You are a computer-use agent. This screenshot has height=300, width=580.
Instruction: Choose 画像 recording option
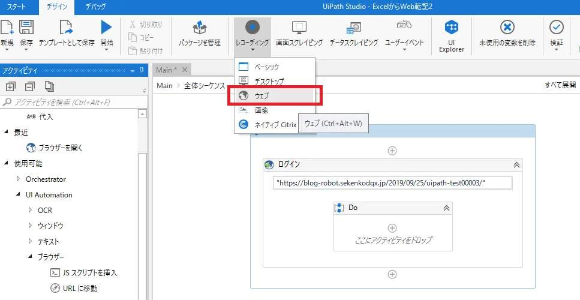(275, 110)
